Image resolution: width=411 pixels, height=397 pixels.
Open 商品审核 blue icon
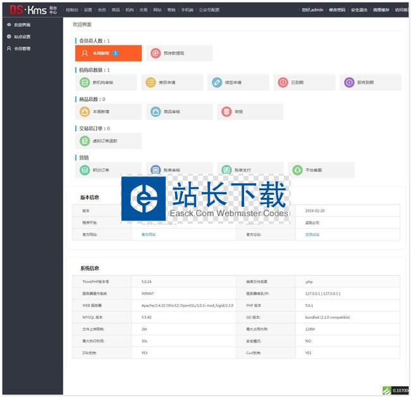click(x=156, y=112)
